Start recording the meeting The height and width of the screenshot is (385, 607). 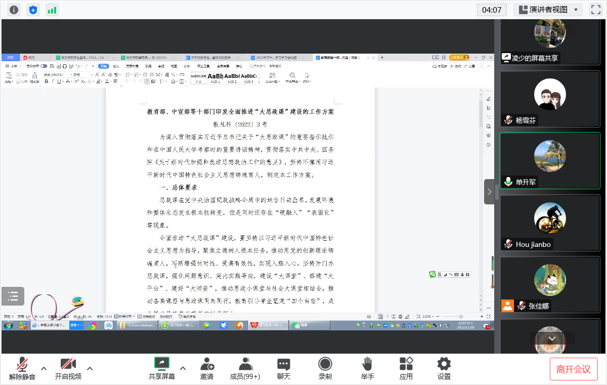pos(325,368)
